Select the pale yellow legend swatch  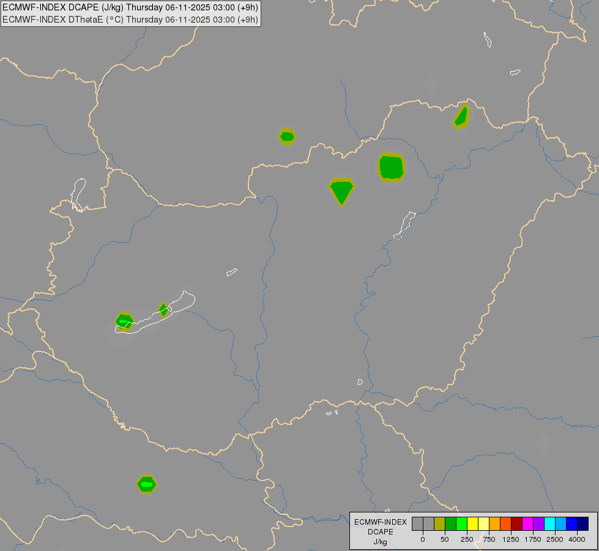[x=484, y=523]
